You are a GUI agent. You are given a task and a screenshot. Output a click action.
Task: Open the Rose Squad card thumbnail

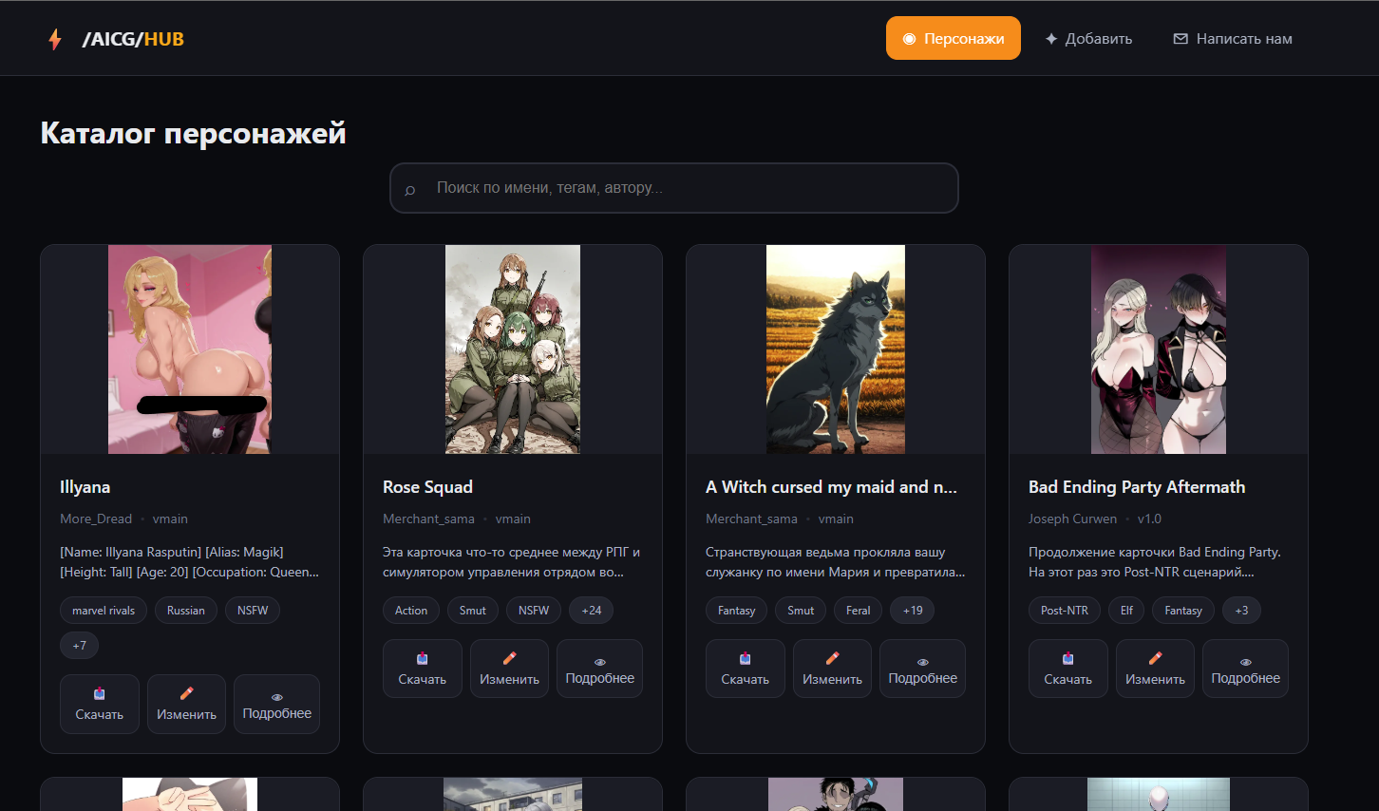point(513,349)
